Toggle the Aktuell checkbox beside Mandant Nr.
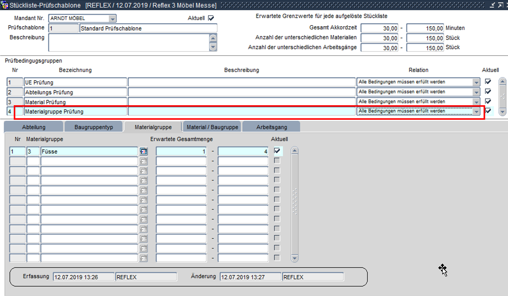 (x=211, y=18)
